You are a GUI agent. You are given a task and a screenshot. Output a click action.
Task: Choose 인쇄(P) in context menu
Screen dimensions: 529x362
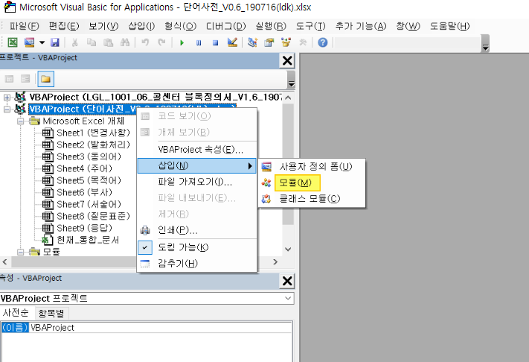tap(197, 230)
